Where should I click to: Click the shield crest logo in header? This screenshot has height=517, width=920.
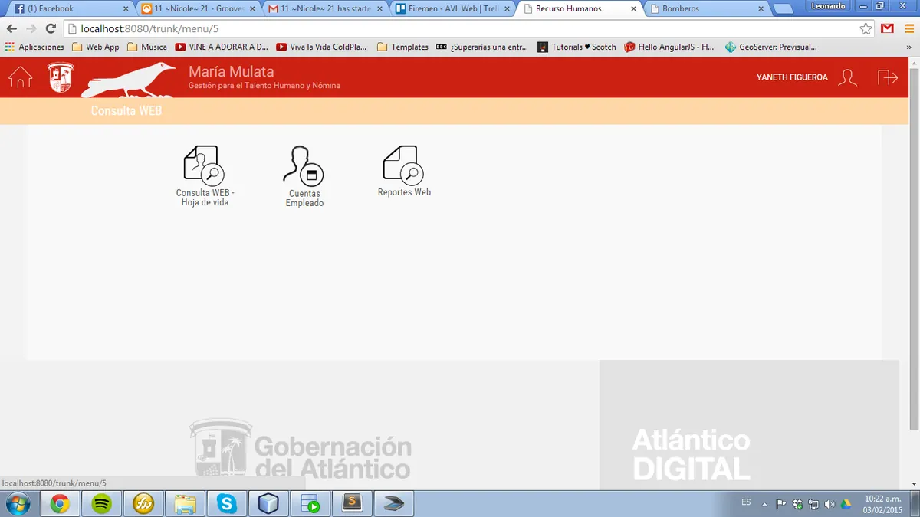coord(61,77)
